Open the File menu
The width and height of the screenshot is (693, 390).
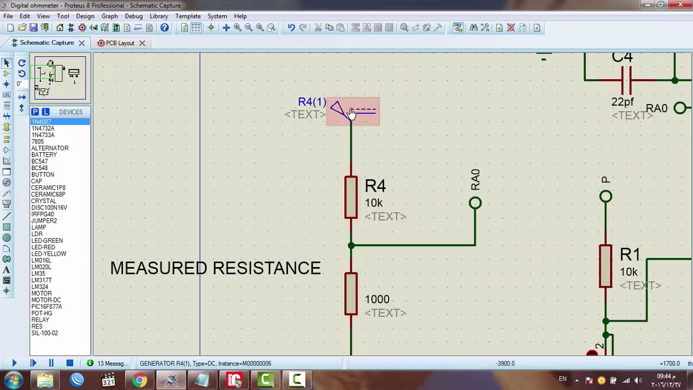[8, 16]
